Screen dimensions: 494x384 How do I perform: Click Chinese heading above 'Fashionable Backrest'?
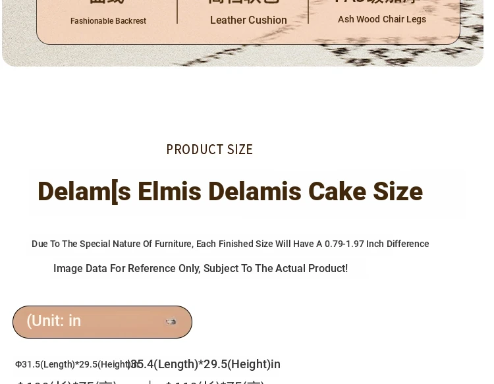pyautogui.click(x=107, y=2)
